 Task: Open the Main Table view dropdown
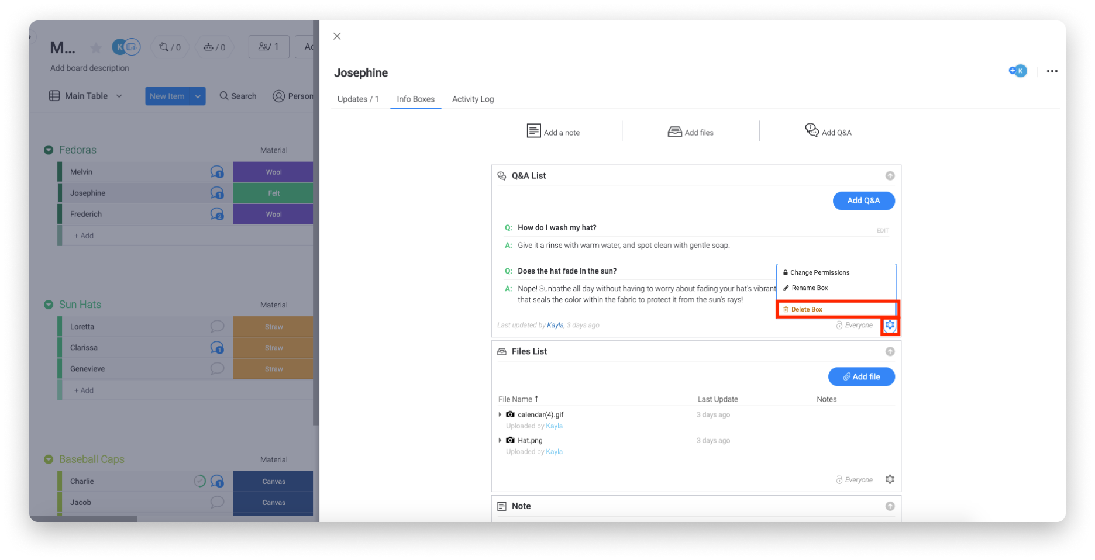(x=86, y=96)
